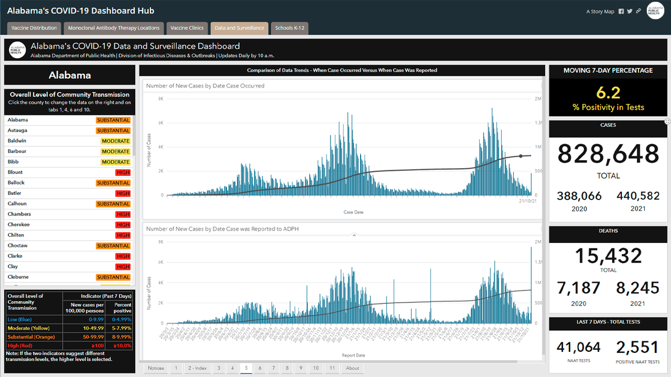
Task: Choose Clay county from the list
Action: (x=69, y=266)
